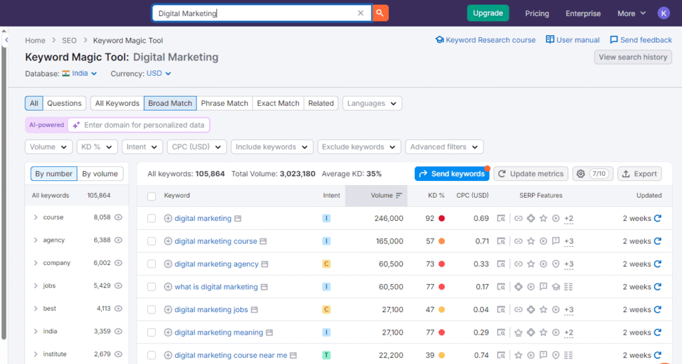Screen dimensions: 682x364
Task: Select all keywords header checkbox
Action: click(151, 196)
